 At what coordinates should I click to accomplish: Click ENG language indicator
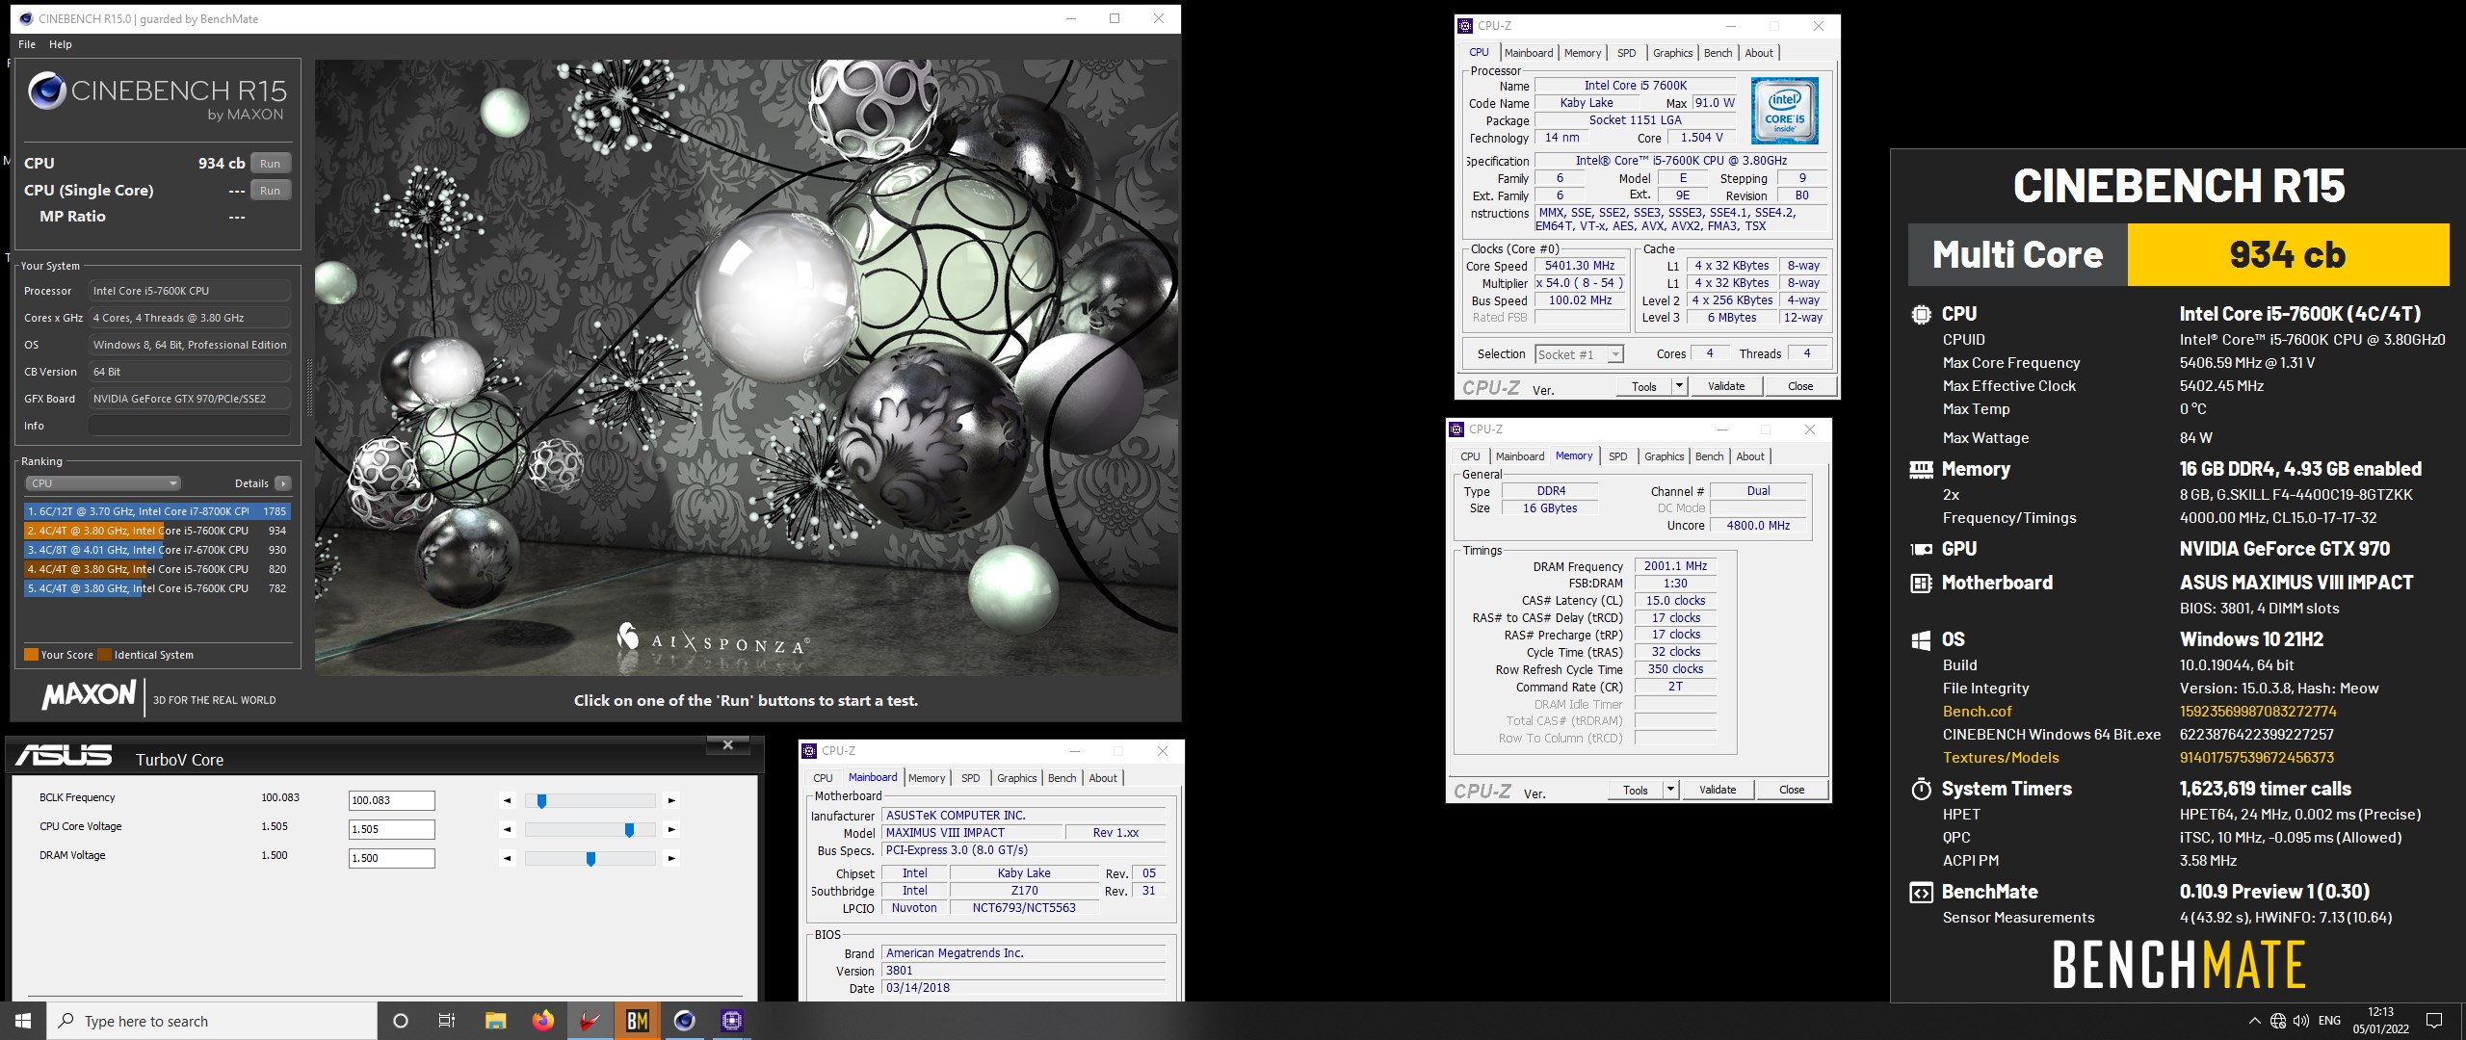[2329, 1021]
